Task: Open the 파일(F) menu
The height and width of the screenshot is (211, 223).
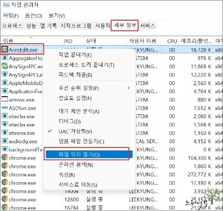Action: pos(11,15)
